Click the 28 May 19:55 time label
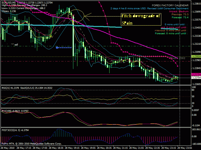The height and width of the screenshot is (150, 201). pos(88,148)
